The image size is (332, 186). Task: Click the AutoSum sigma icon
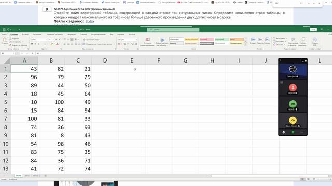coord(274,38)
